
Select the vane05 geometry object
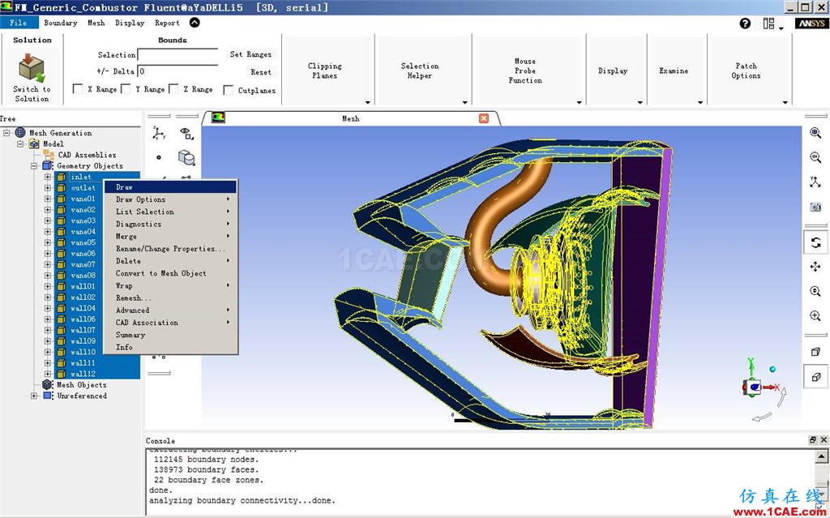(x=83, y=242)
